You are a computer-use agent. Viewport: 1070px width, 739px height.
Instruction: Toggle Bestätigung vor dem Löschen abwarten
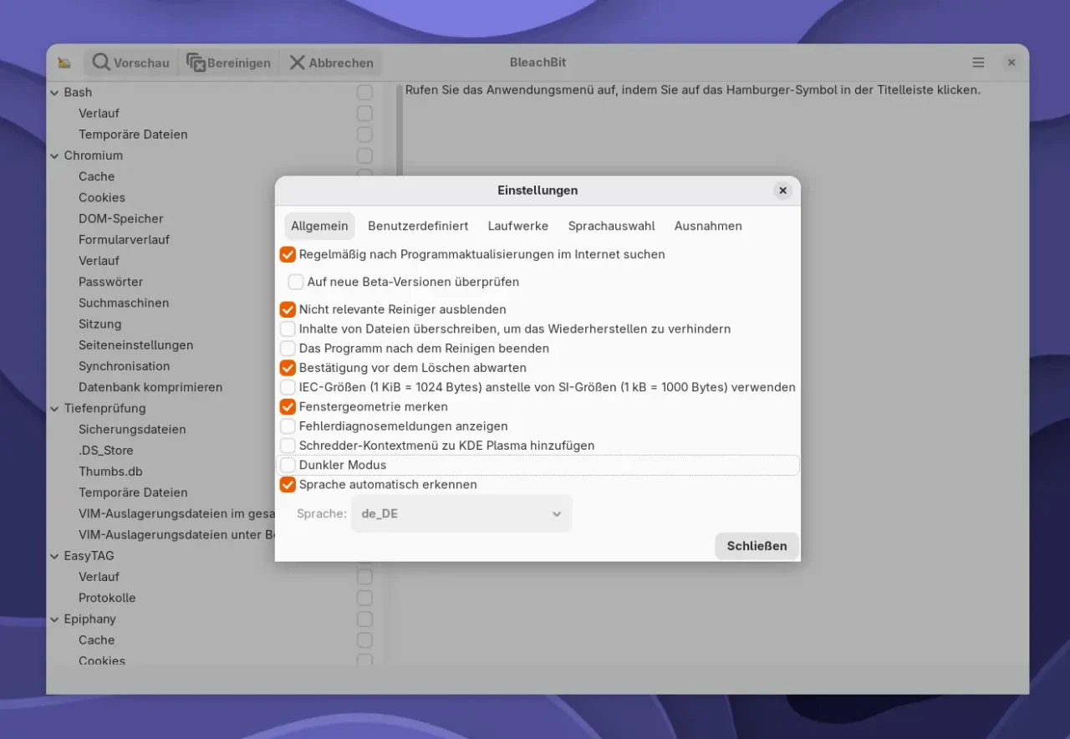tap(288, 367)
